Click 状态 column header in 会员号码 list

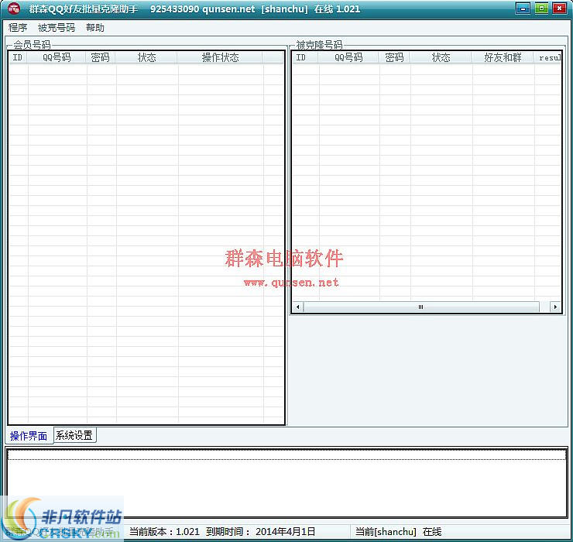tap(146, 57)
